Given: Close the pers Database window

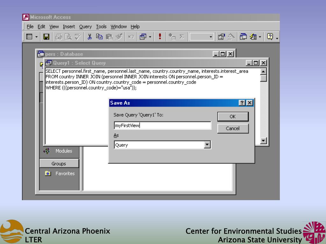Looking at the screenshot, I should pyautogui.click(x=230, y=54).
